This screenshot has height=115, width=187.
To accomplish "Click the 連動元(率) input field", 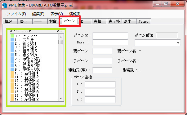I will click(102, 70).
